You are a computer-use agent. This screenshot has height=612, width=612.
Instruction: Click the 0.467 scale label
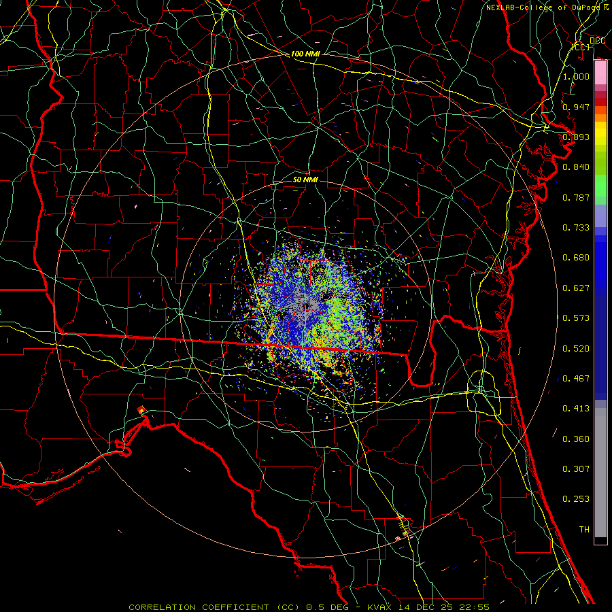(x=576, y=379)
